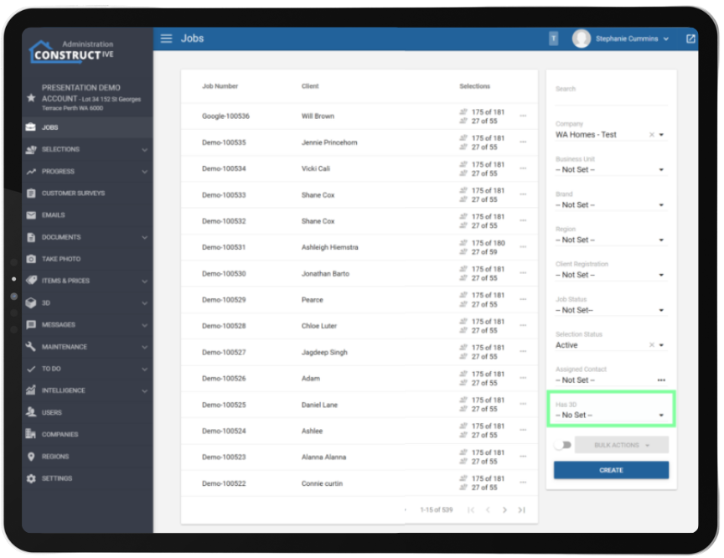Open the Has 3D dropdown
This screenshot has width=724, height=558.
(x=611, y=415)
